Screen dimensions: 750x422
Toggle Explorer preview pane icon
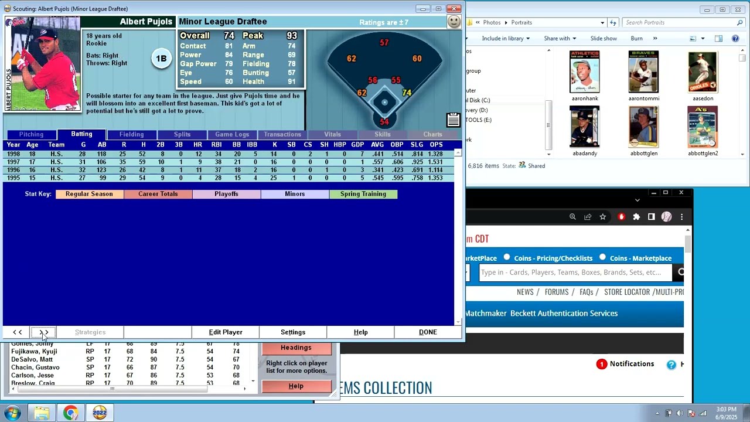point(719,39)
